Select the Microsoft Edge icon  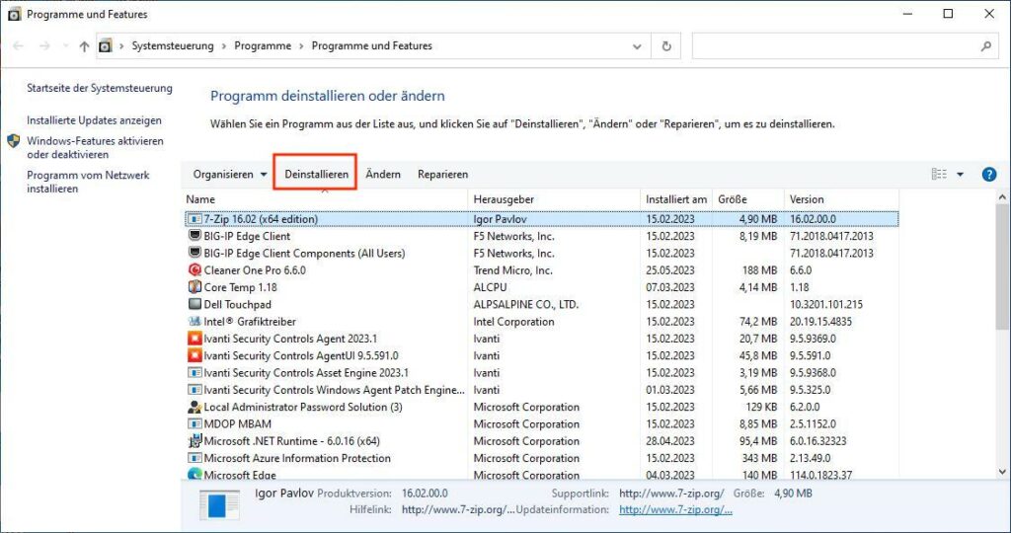pos(194,476)
